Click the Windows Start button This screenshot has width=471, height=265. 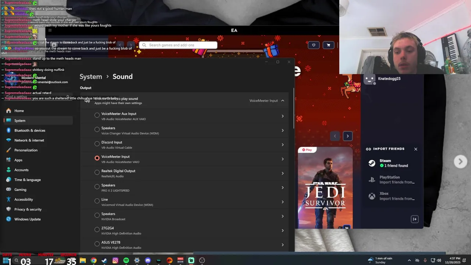click(x=6, y=261)
